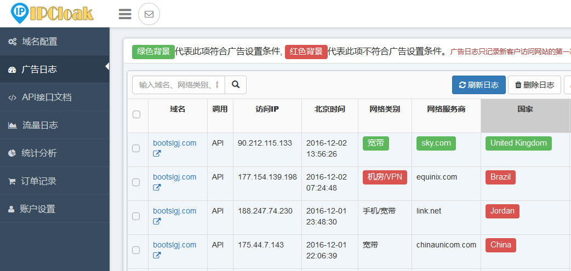The height and width of the screenshot is (271, 571).
Task: Check the row checkbox for 175.44.7.143
Action: coord(136,250)
